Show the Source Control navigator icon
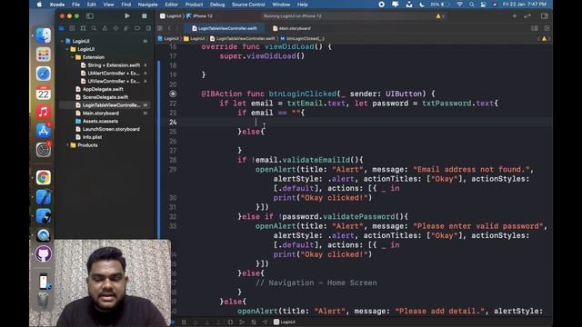 point(72,28)
